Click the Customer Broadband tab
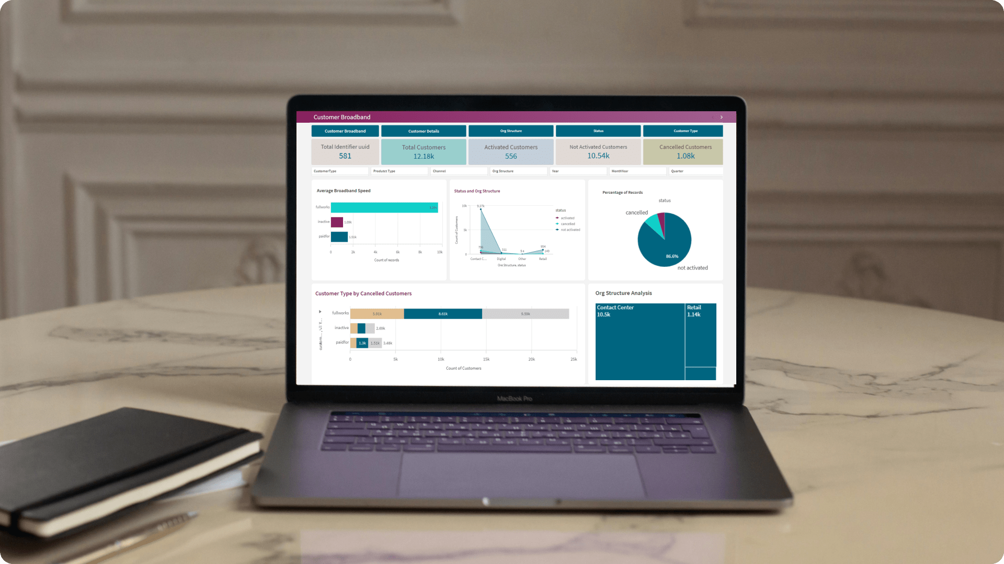The height and width of the screenshot is (564, 1004). point(345,130)
